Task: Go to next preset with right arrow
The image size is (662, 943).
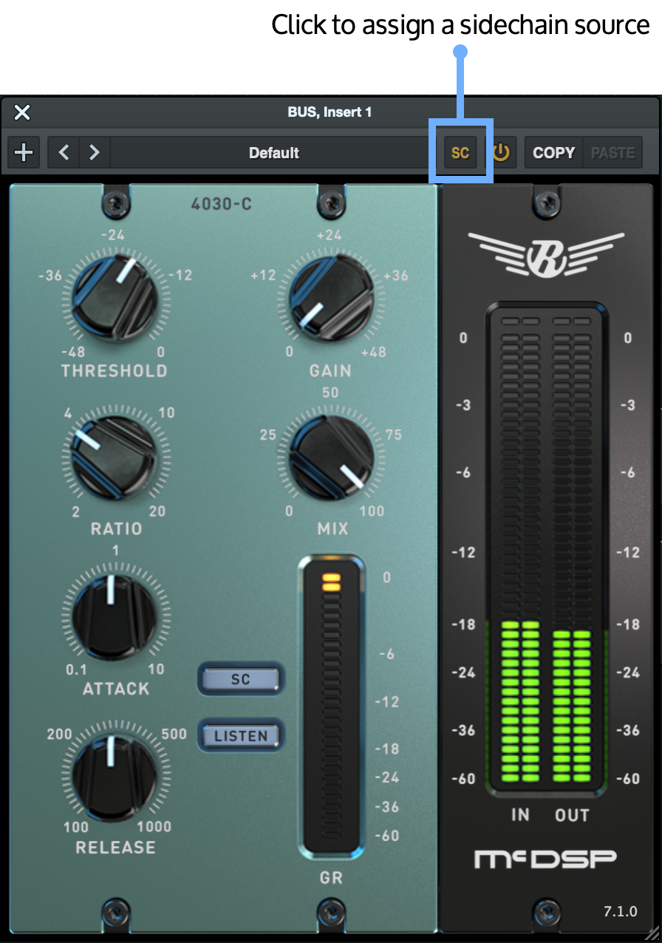Action: pyautogui.click(x=95, y=153)
